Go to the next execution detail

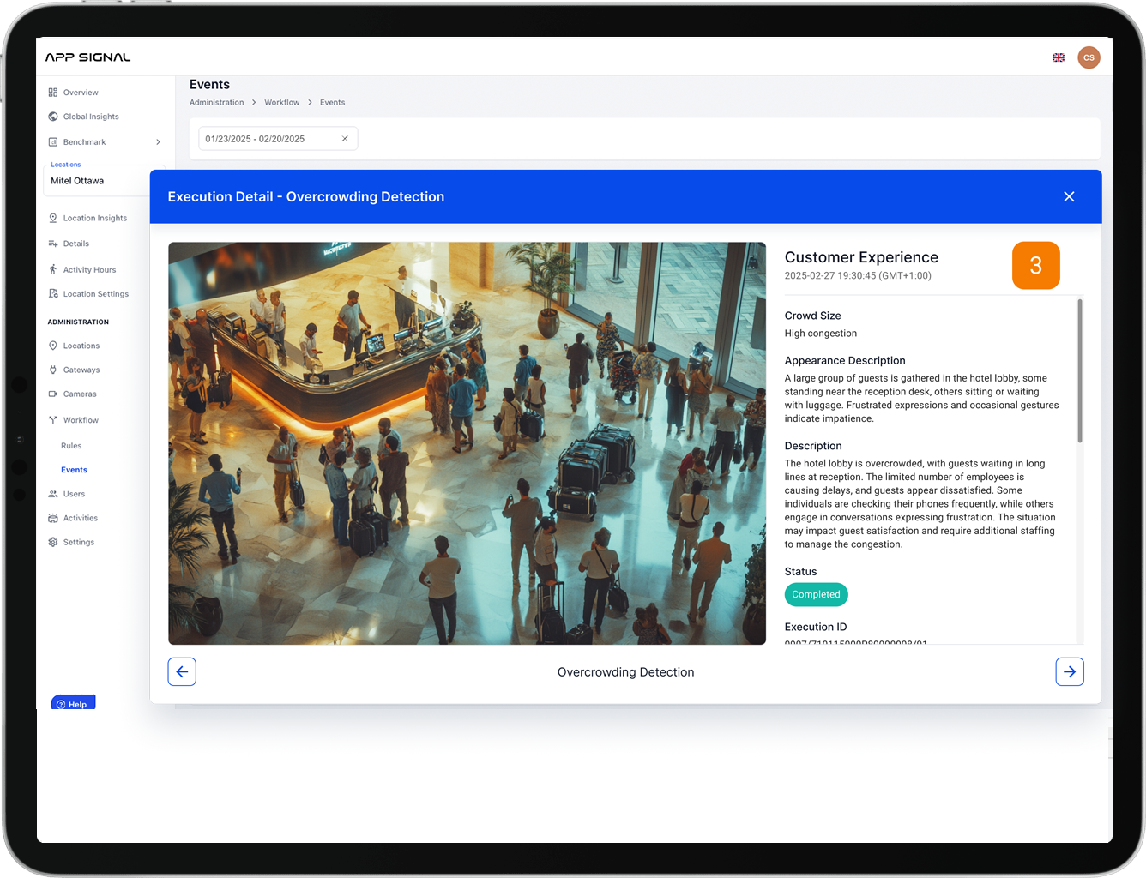(1070, 671)
